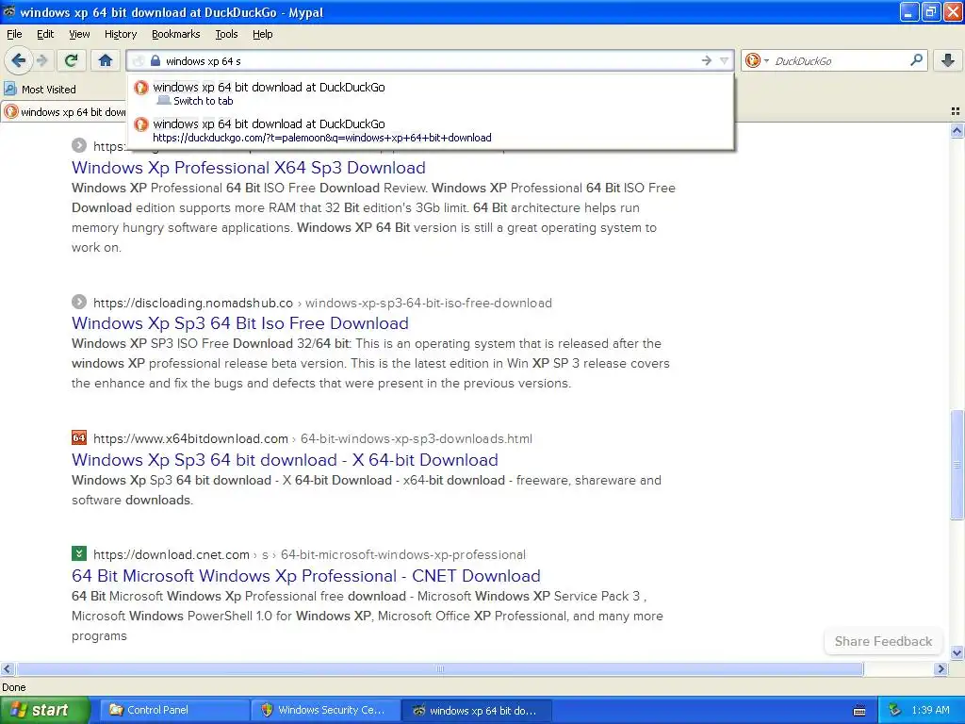This screenshot has height=724, width=965.
Task: Open the Tools menu
Action: (x=226, y=34)
